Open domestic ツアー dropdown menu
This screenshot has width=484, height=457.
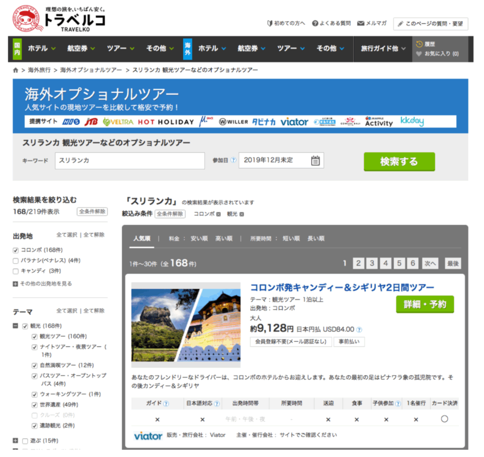(x=121, y=49)
